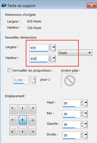Click into the Gauche input field
This screenshot has width=97, height=143.
[72, 124]
